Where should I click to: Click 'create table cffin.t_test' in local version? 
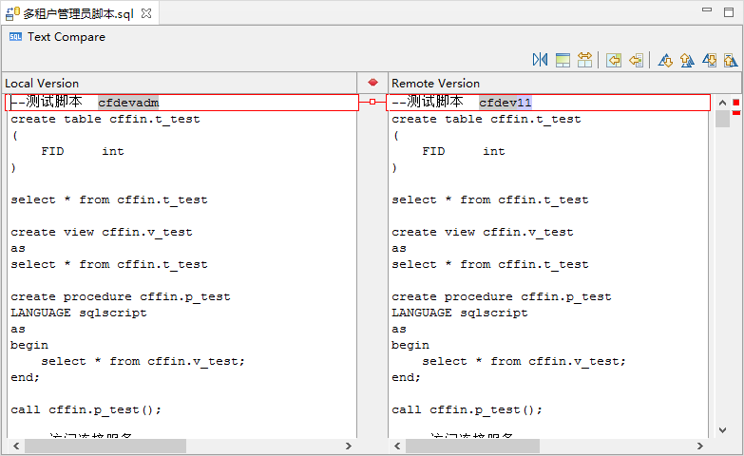click(105, 119)
